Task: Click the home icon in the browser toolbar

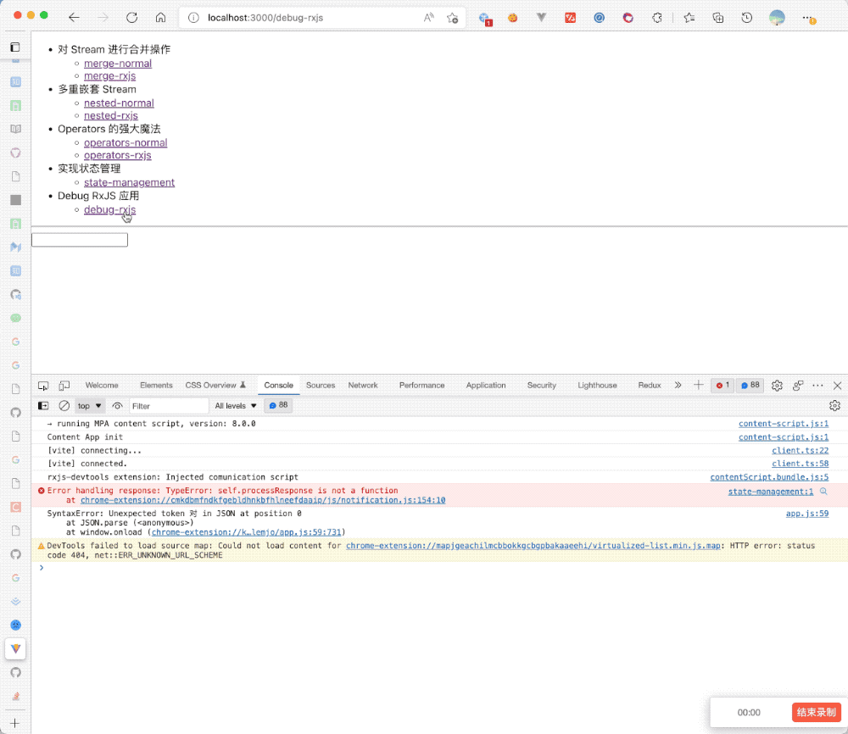Action: (x=160, y=17)
